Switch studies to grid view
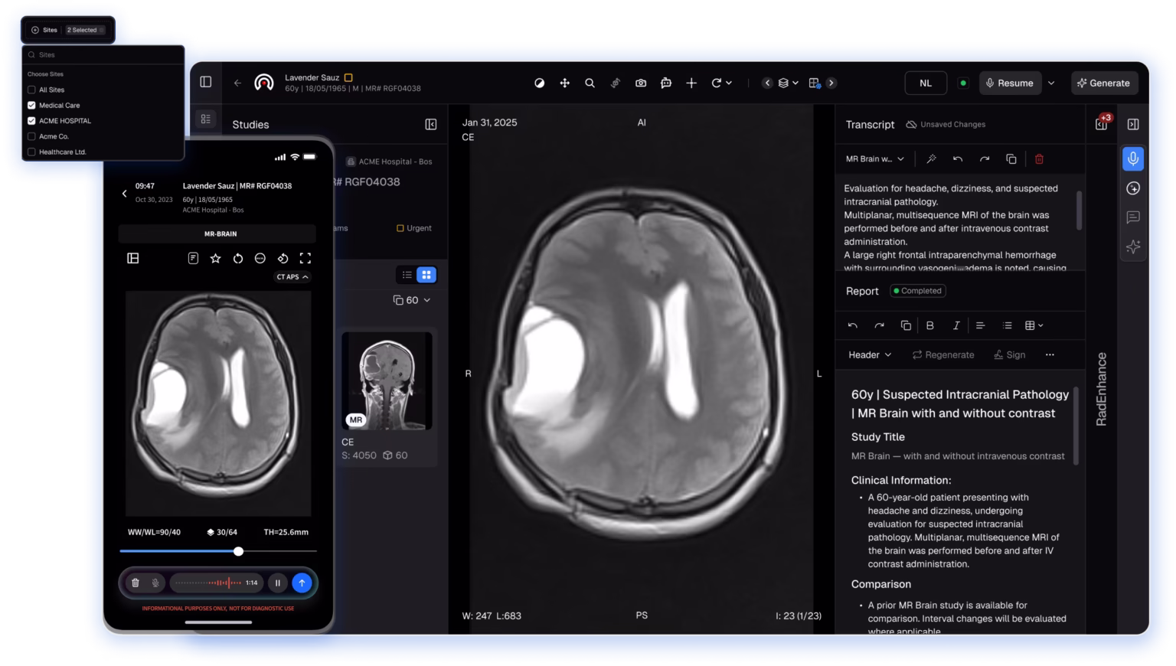The height and width of the screenshot is (666, 1176). 426,275
